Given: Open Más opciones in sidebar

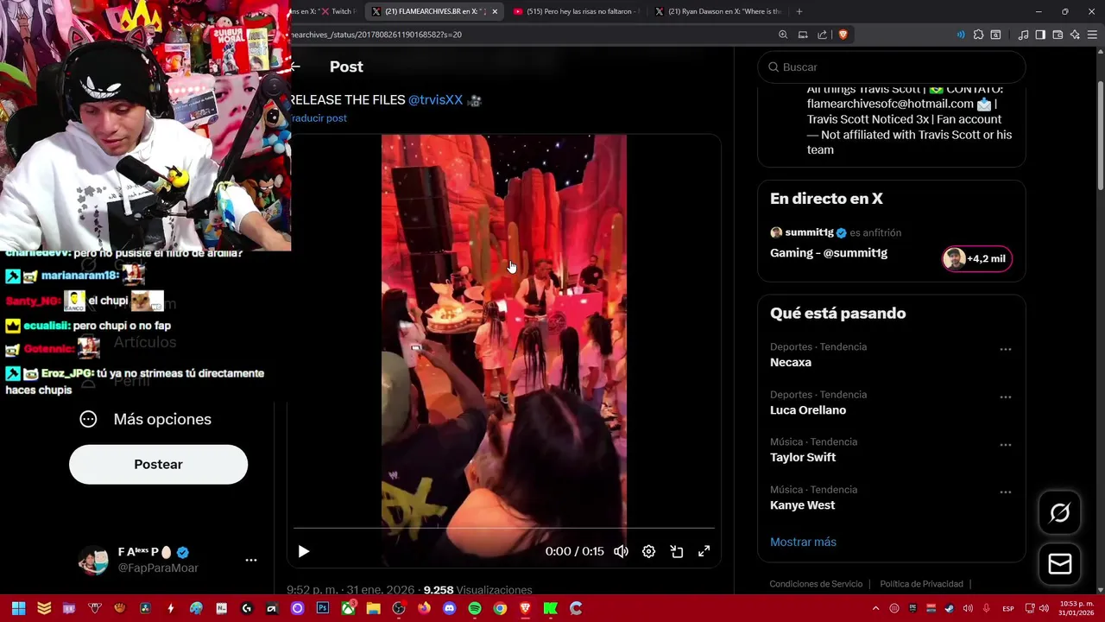Looking at the screenshot, I should click(x=145, y=419).
